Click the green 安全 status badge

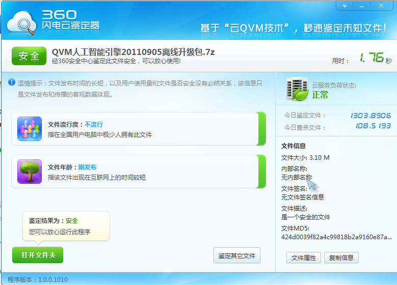pyautogui.click(x=29, y=56)
